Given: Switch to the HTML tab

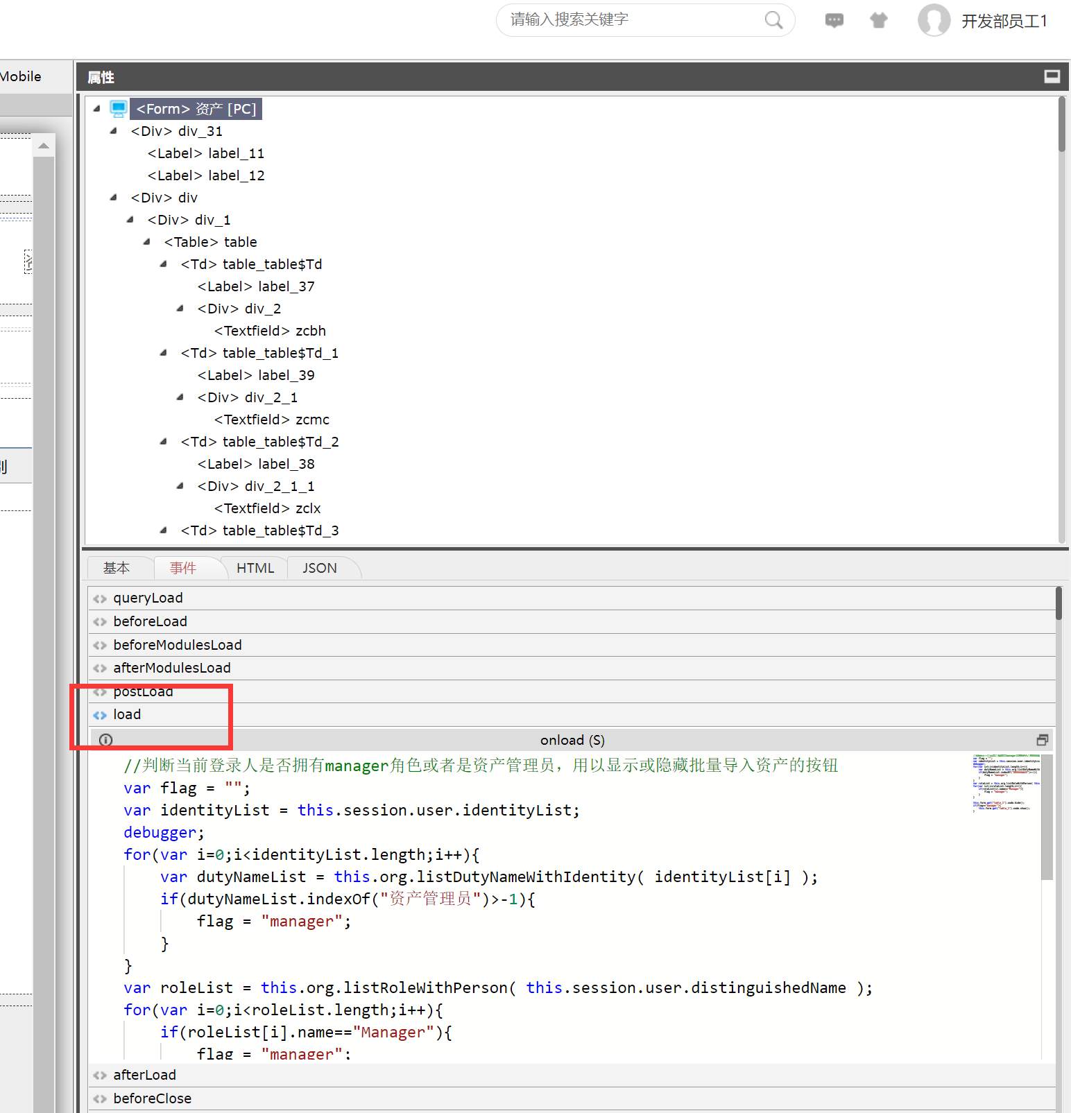Looking at the screenshot, I should pos(255,568).
